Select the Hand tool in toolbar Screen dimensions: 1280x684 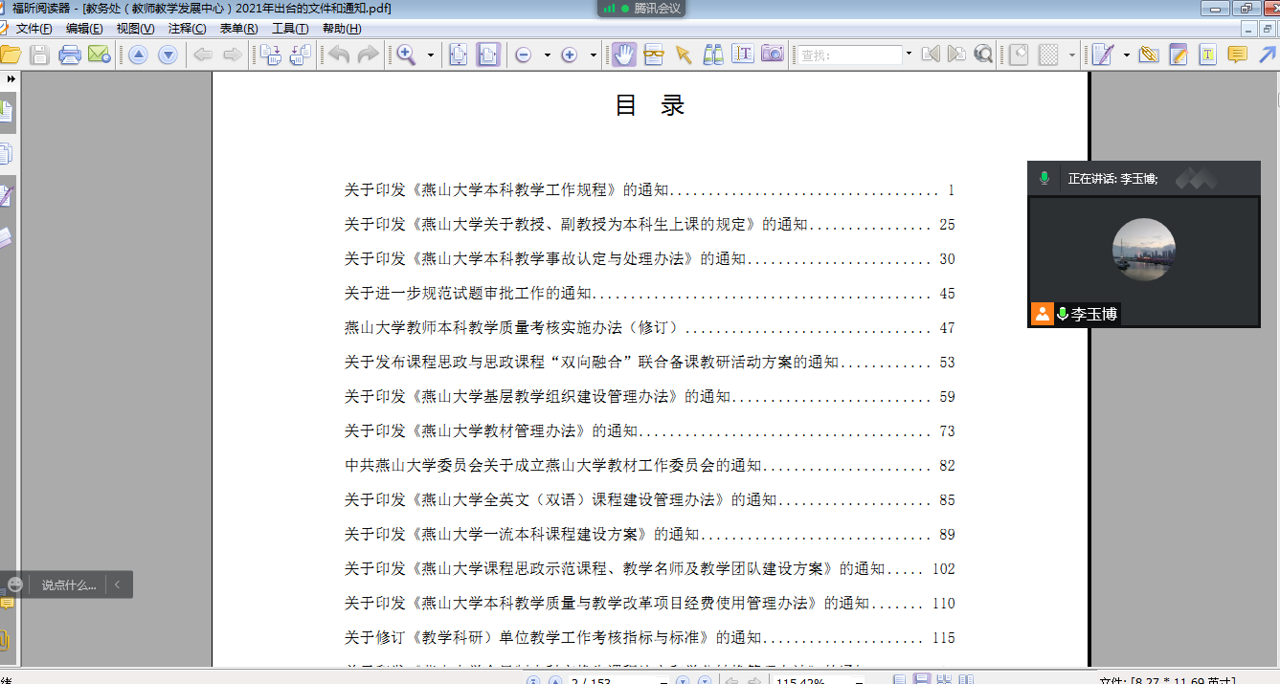[624, 55]
